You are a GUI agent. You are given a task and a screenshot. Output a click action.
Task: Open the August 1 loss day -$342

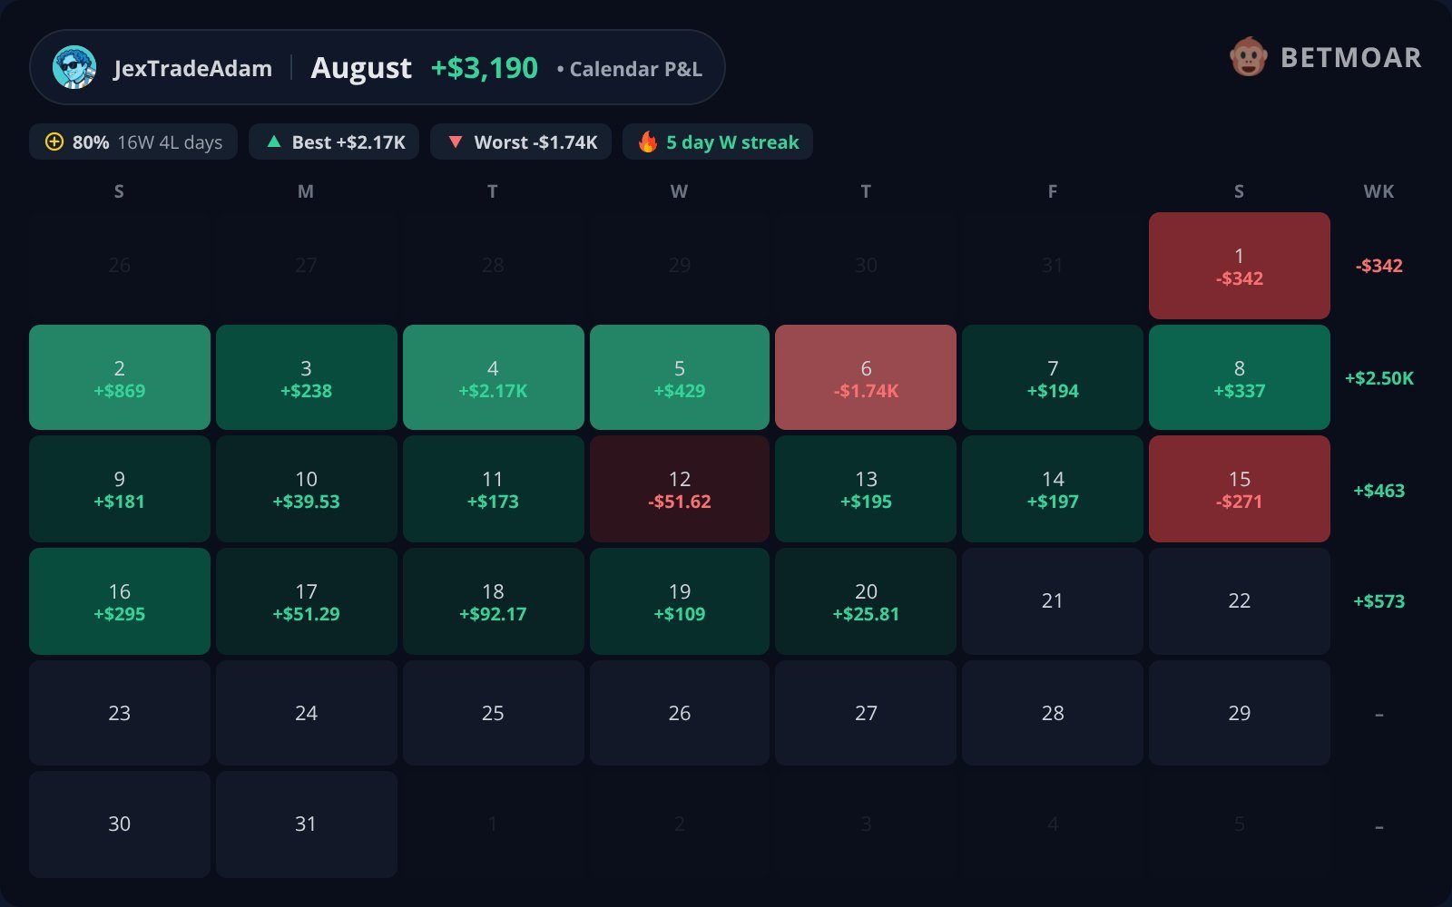pos(1240,266)
